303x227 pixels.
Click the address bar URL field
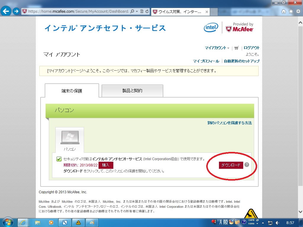(78, 12)
